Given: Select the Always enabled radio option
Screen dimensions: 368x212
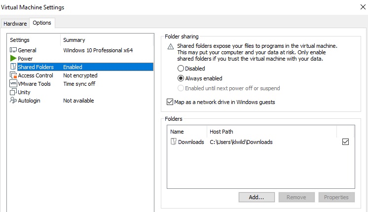Looking at the screenshot, I should coord(181,78).
